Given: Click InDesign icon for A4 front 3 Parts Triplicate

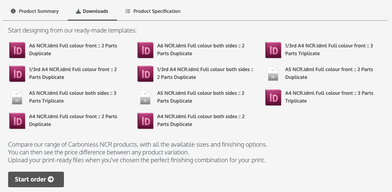Looking at the screenshot, I should click(x=273, y=98).
